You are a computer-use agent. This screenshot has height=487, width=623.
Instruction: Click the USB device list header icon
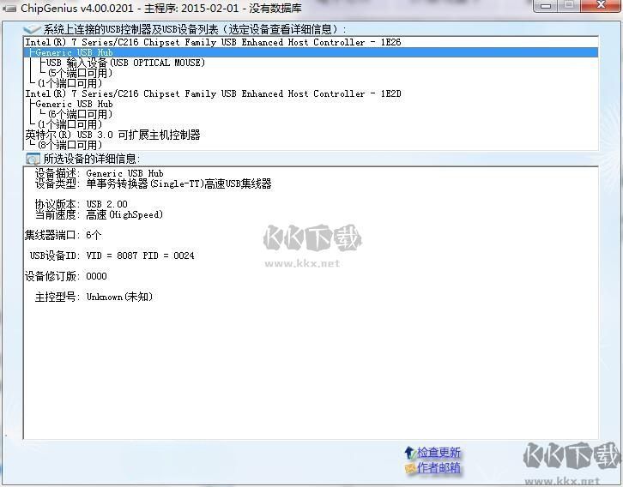pyautogui.click(x=33, y=29)
